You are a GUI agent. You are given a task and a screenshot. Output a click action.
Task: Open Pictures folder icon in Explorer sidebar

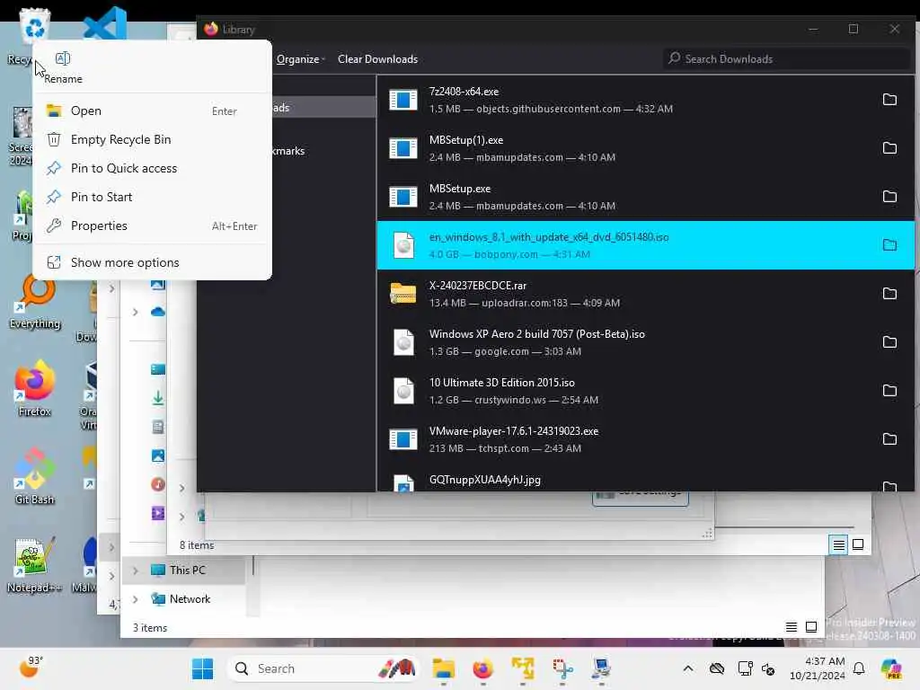pos(158,456)
